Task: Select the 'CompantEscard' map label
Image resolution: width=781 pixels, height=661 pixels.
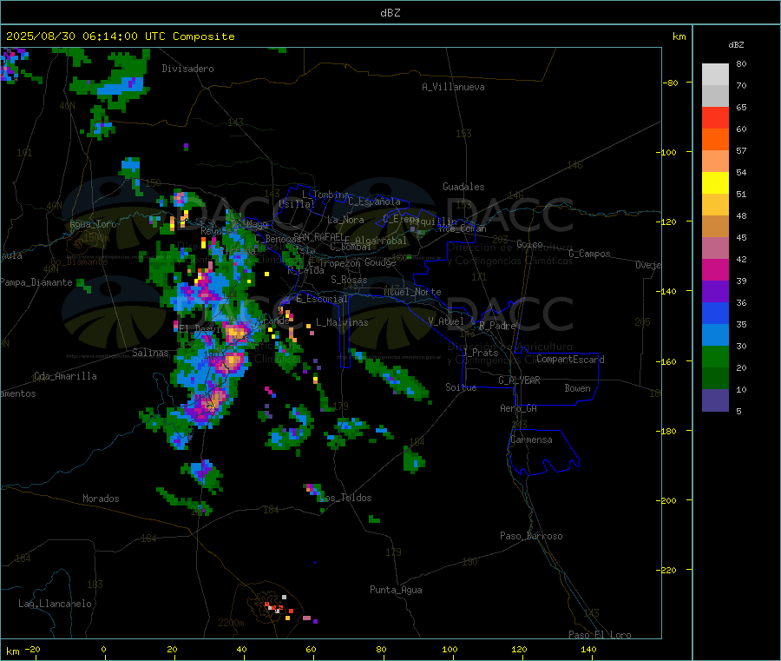Action: pos(570,360)
